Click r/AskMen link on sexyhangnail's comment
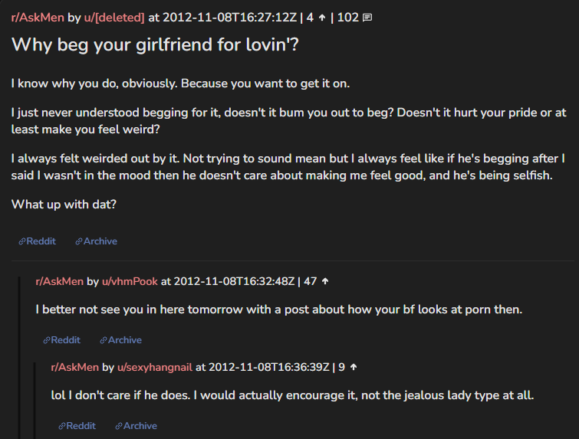This screenshot has height=439, width=579. point(75,367)
